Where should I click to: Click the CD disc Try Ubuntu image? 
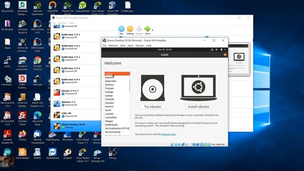point(152,88)
